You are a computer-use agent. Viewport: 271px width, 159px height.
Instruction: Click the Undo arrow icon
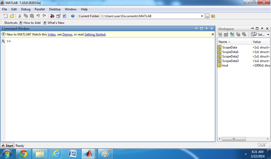click(38, 16)
